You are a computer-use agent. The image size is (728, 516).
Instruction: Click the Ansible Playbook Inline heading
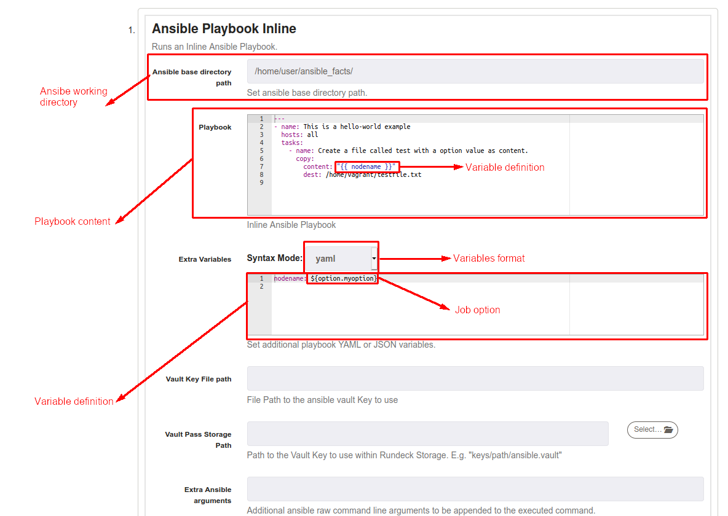(x=224, y=29)
